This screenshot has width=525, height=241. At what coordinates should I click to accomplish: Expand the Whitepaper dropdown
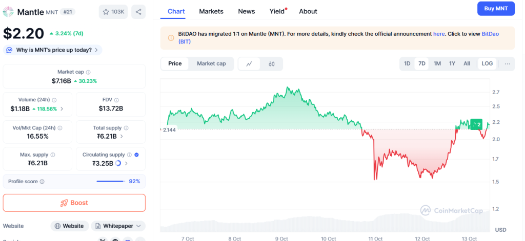[118, 226]
